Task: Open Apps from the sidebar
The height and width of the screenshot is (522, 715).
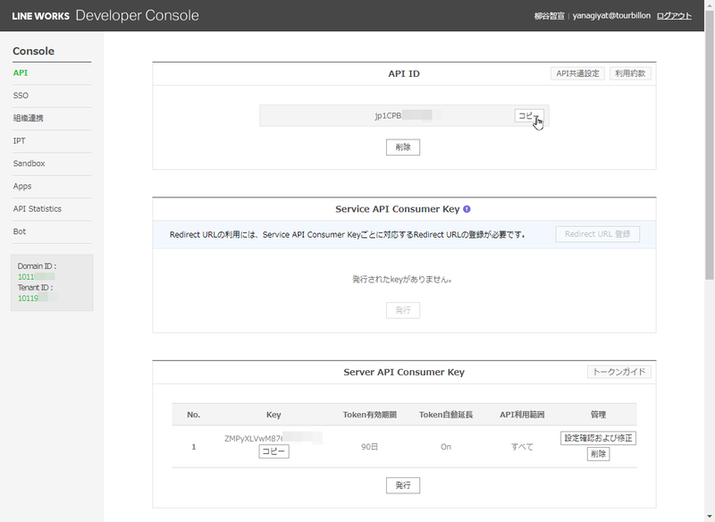Action: click(22, 186)
